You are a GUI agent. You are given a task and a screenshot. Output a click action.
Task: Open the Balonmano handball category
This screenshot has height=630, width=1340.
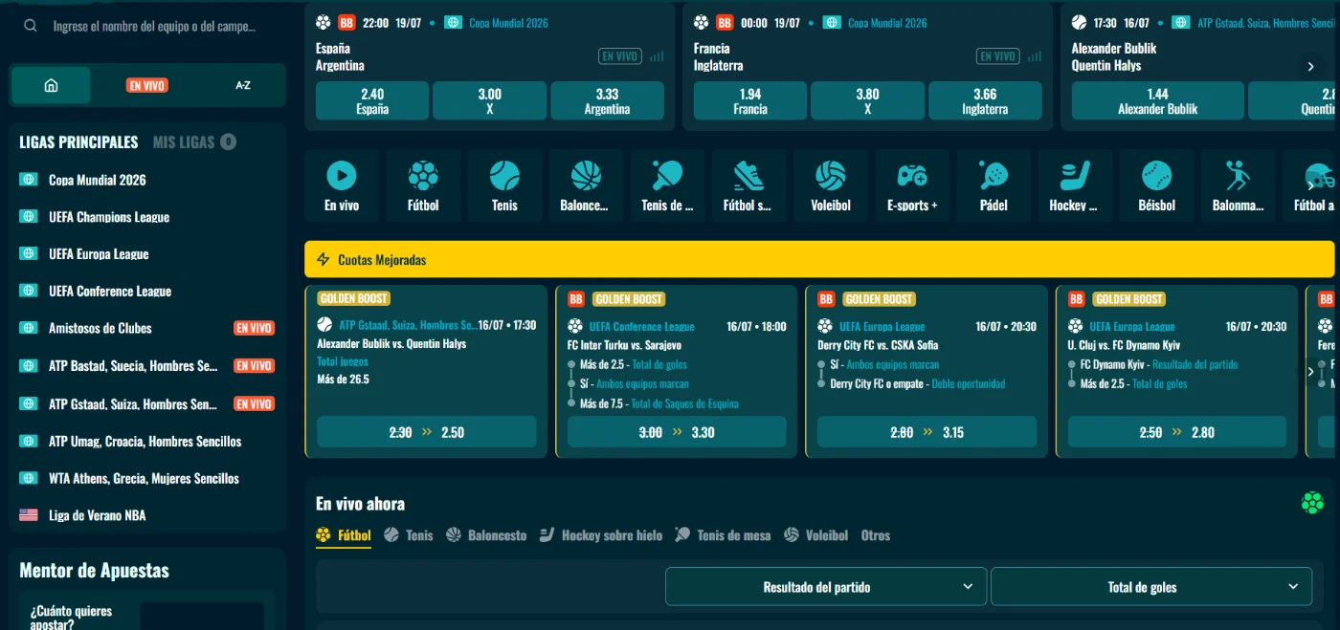[1238, 185]
